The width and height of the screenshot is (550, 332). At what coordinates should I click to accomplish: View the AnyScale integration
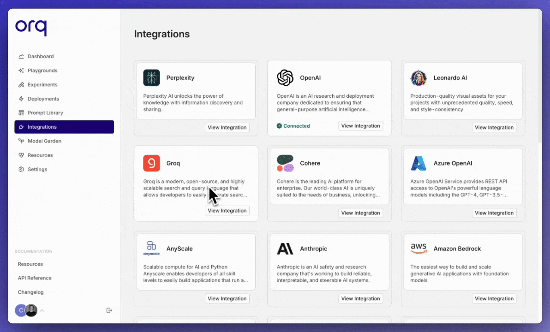click(x=227, y=299)
